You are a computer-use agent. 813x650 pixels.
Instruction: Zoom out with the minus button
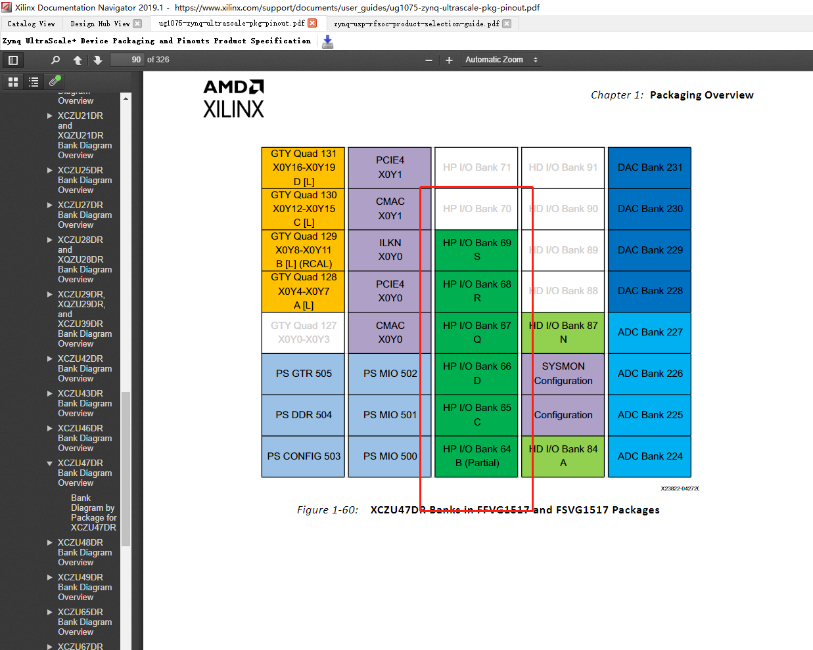pos(429,60)
